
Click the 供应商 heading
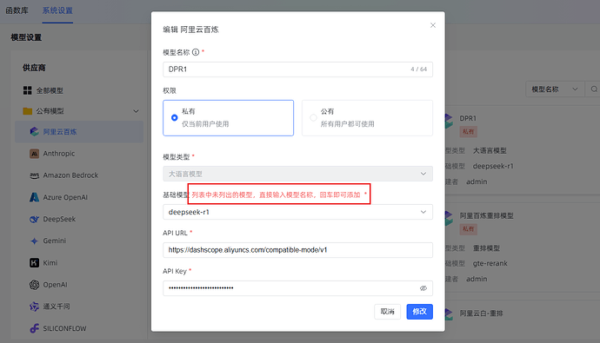tap(34, 68)
